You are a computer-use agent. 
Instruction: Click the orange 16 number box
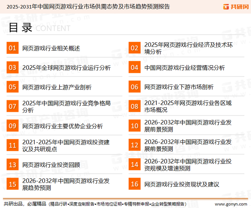pos(135,184)
